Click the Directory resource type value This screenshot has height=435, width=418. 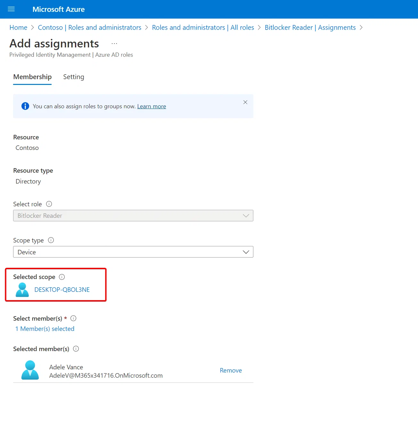coord(28,181)
